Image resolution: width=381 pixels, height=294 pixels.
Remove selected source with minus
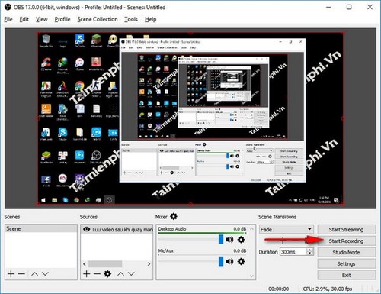[97, 274]
